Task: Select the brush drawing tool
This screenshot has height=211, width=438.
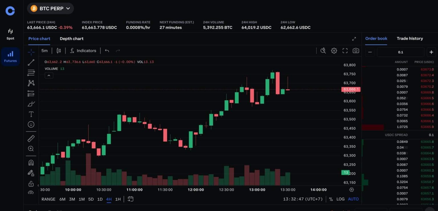Action: click(31, 104)
